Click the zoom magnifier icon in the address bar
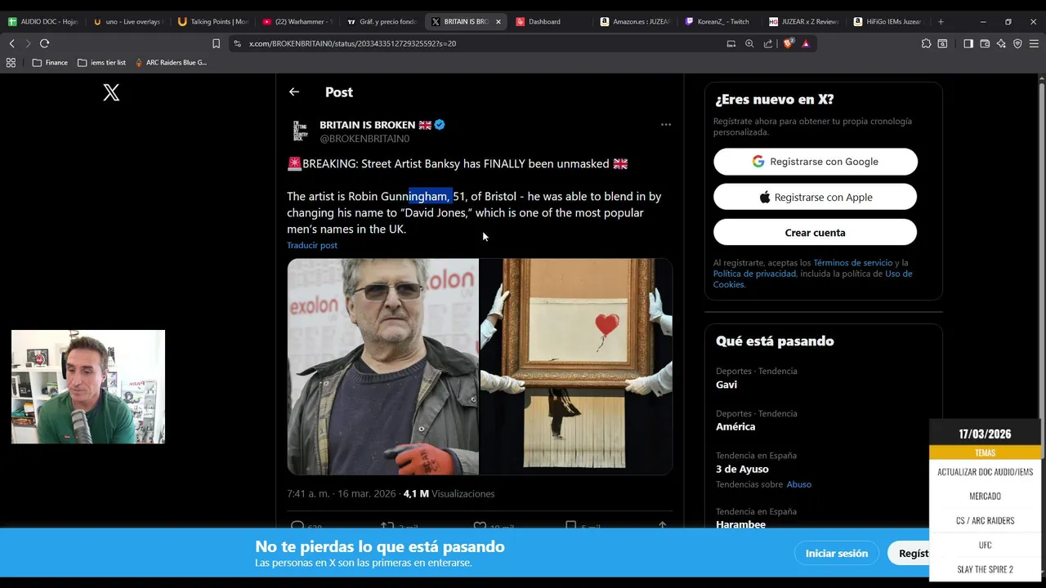 pos(749,43)
